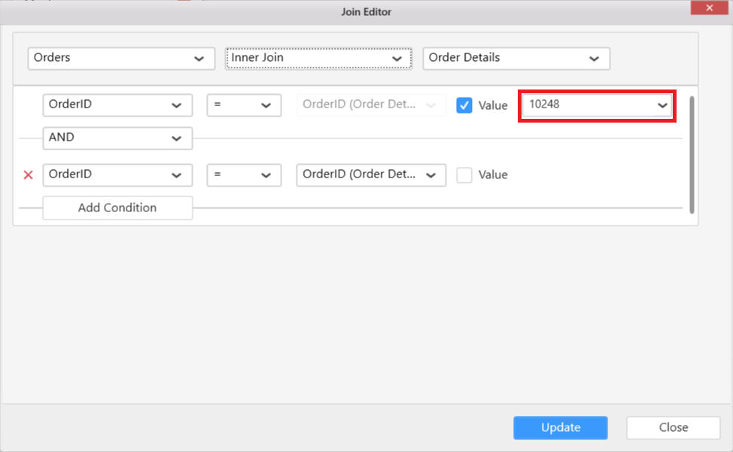The width and height of the screenshot is (733, 452).
Task: Open the AND logical operator dropdown
Action: coord(117,138)
